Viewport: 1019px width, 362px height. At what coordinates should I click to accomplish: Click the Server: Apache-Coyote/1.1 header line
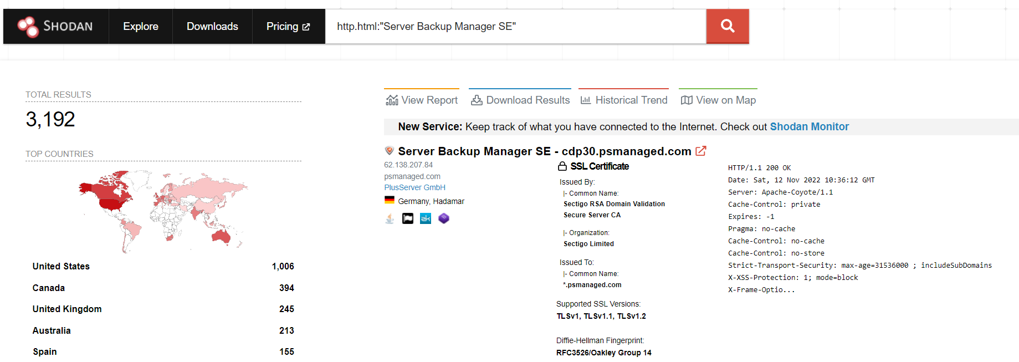780,192
